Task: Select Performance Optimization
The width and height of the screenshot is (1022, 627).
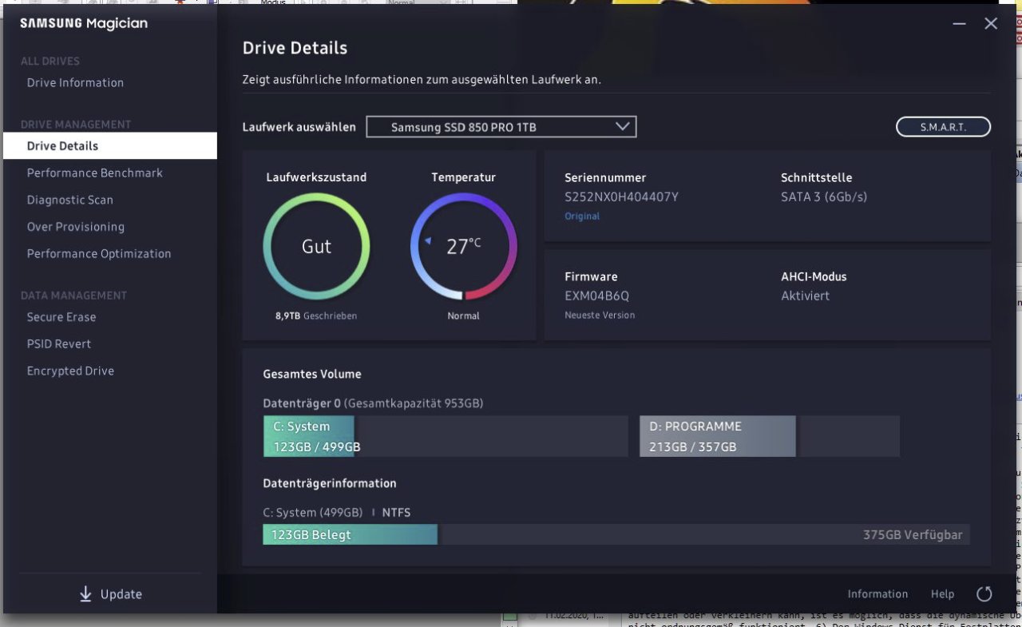Action: click(x=99, y=254)
